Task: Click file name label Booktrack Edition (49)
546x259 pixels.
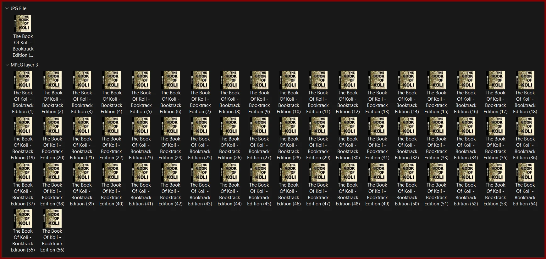Action: click(x=378, y=194)
